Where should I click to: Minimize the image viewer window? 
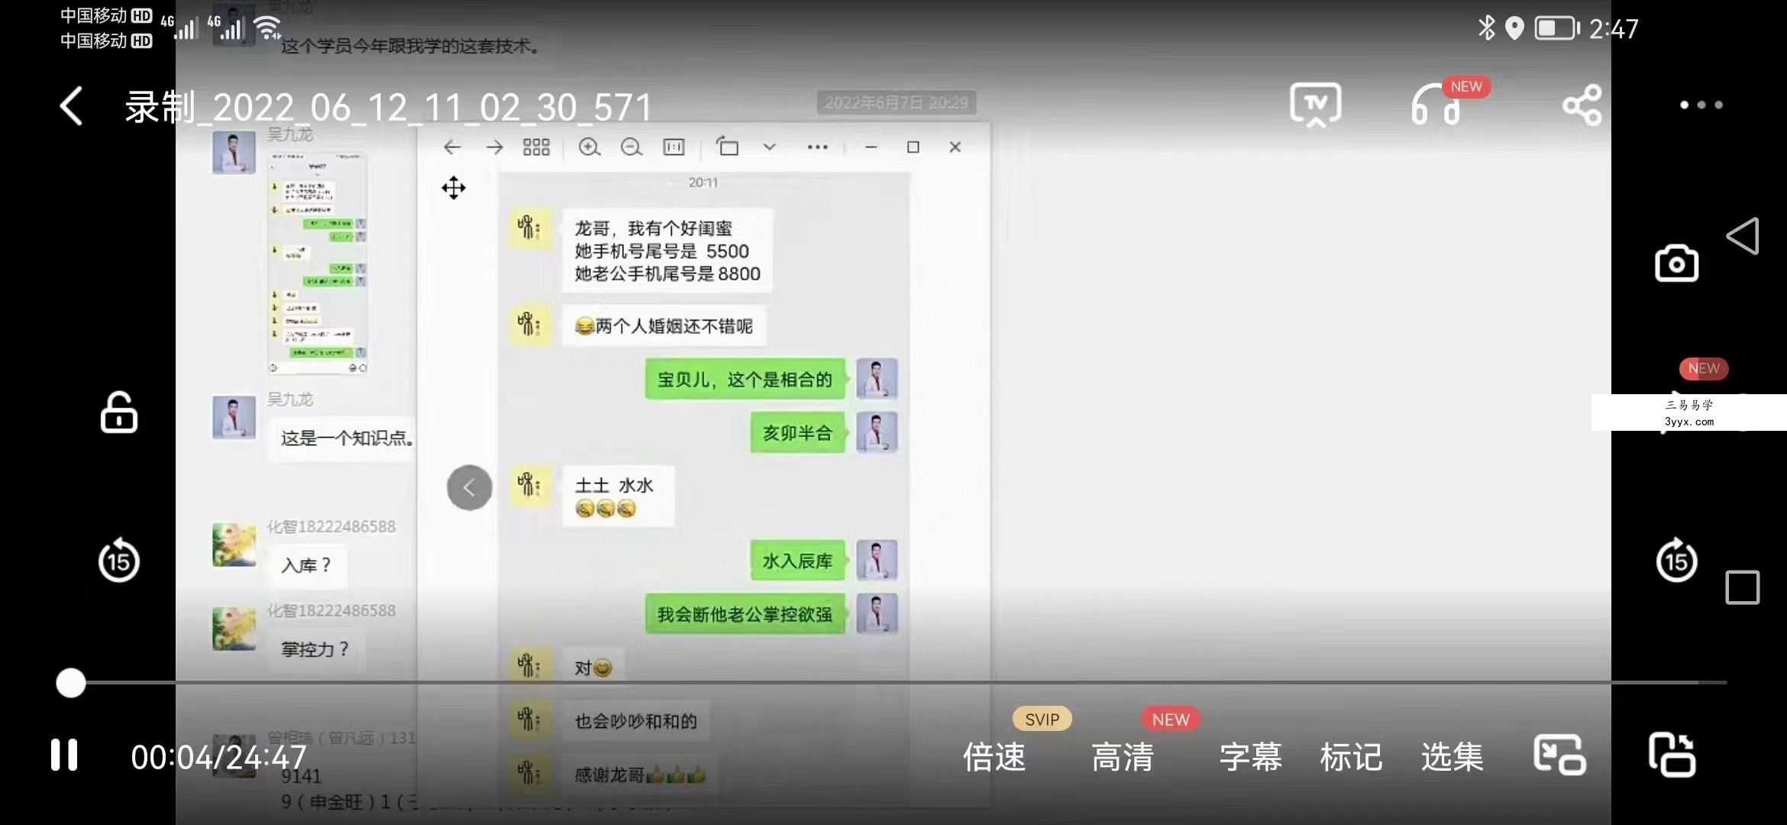point(871,147)
